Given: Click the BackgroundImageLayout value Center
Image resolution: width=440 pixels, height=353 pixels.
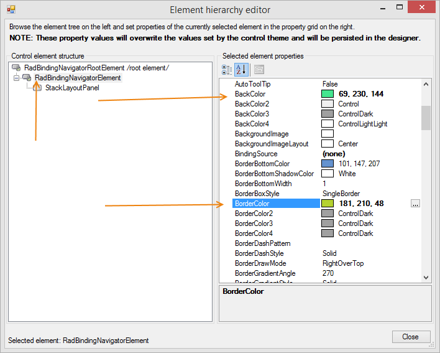Looking at the screenshot, I should [x=348, y=144].
